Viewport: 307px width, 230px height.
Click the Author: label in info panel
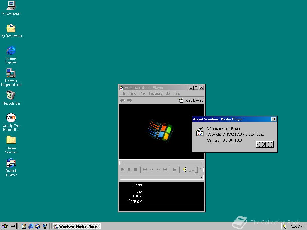pyautogui.click(x=137, y=196)
